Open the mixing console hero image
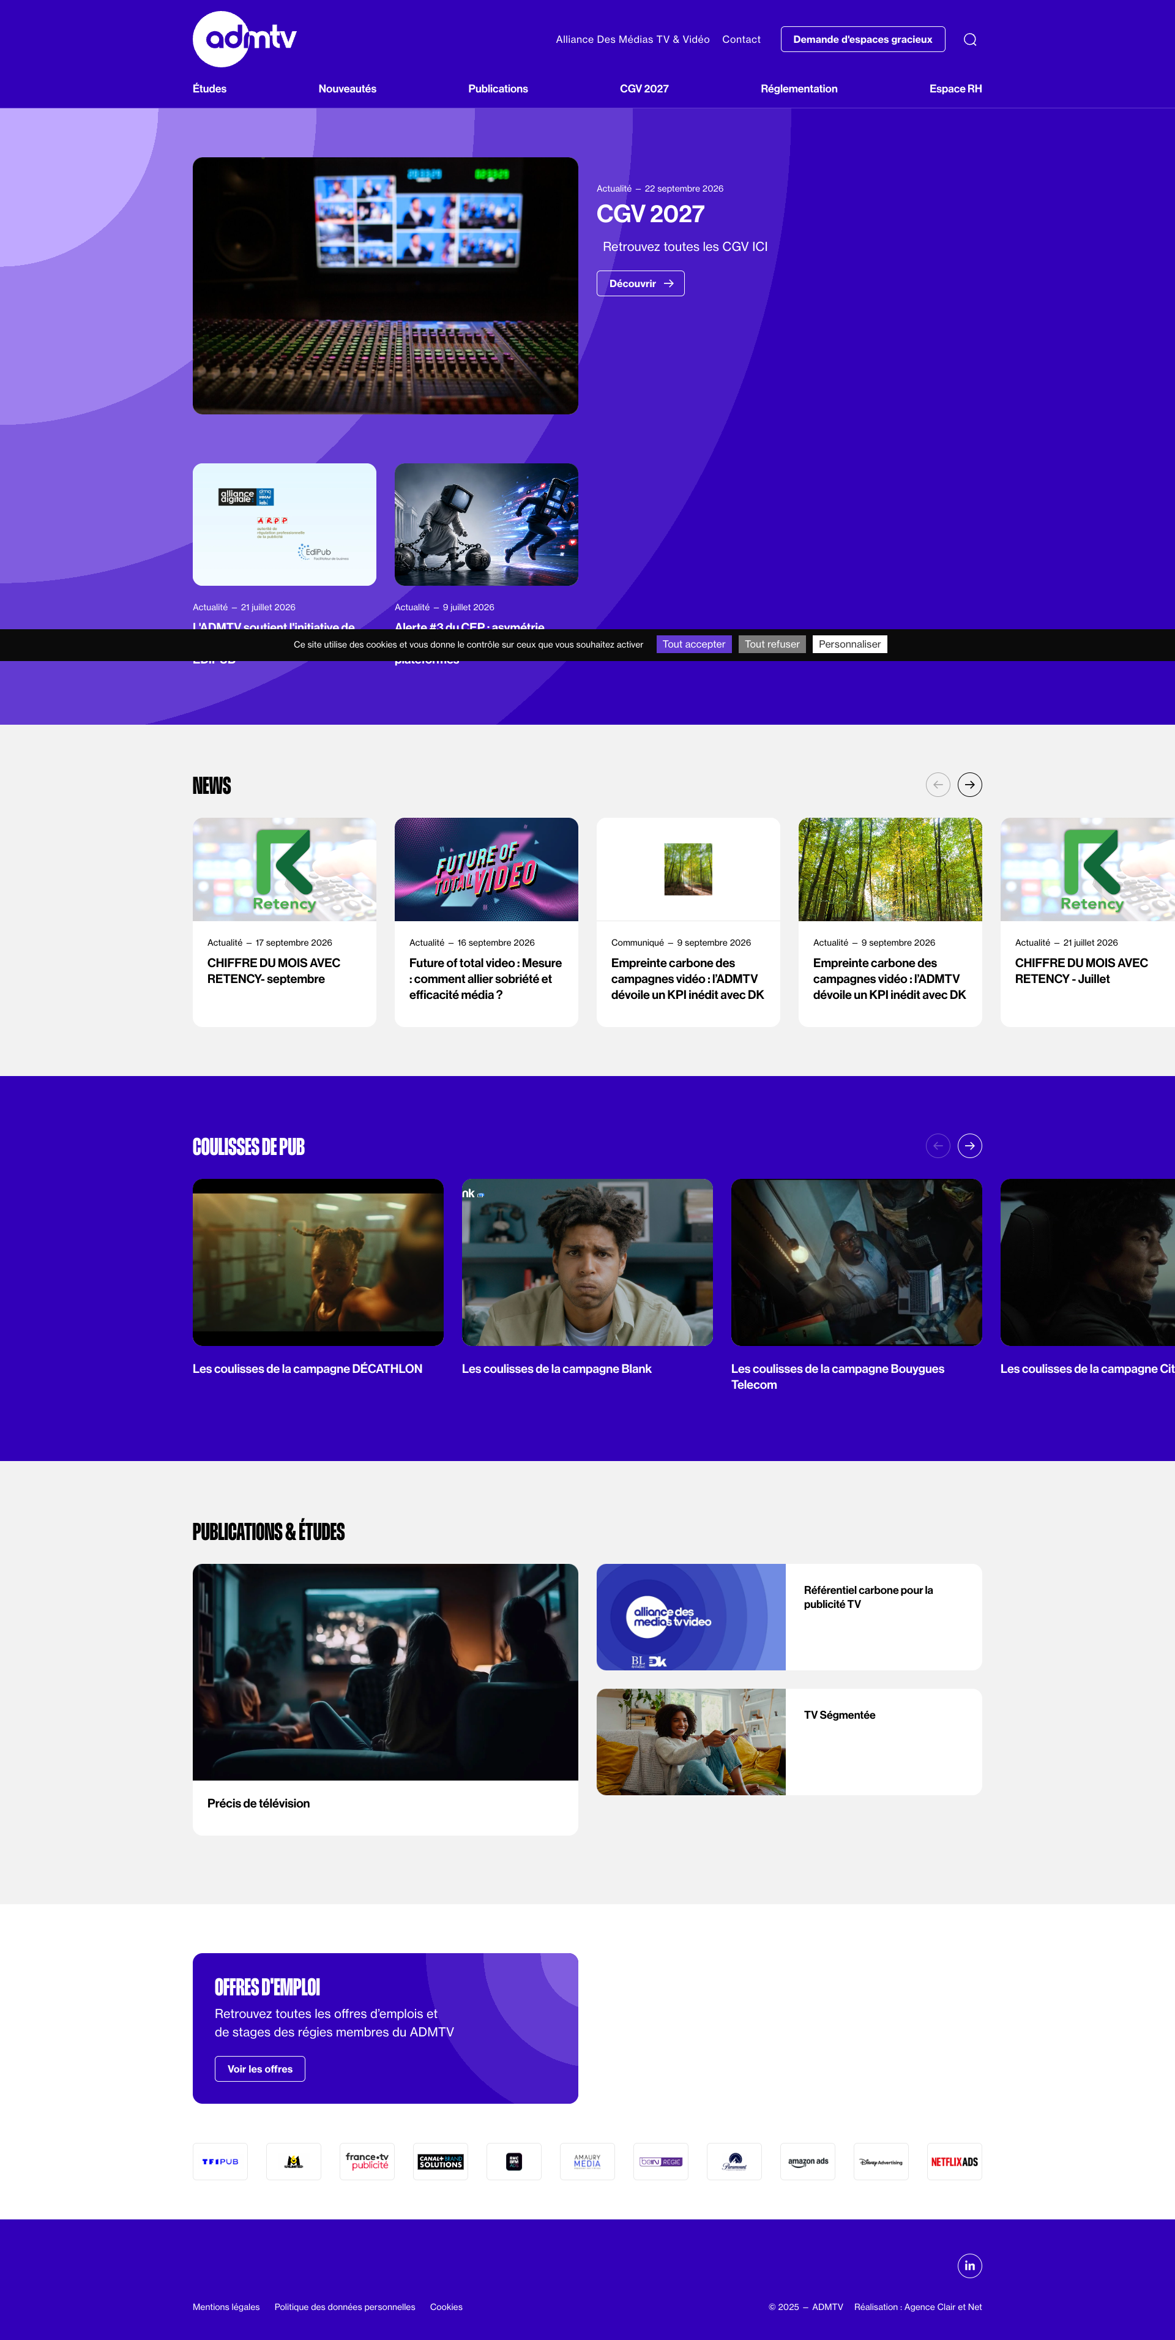The width and height of the screenshot is (1175, 2340). (385, 285)
